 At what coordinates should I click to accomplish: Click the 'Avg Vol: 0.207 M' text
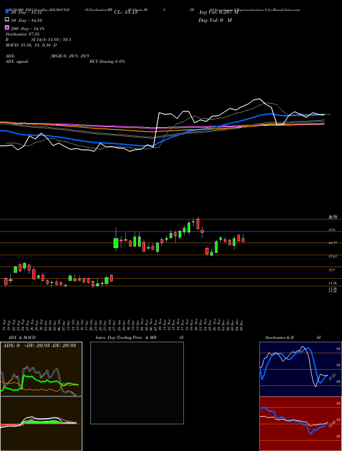(218, 12)
